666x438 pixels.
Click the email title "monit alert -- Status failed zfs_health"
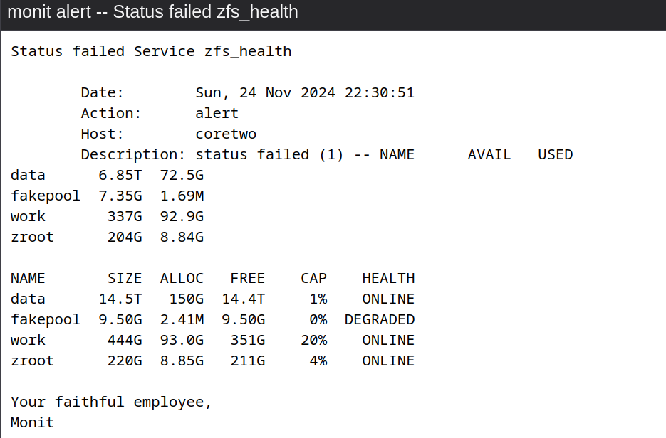tap(152, 12)
